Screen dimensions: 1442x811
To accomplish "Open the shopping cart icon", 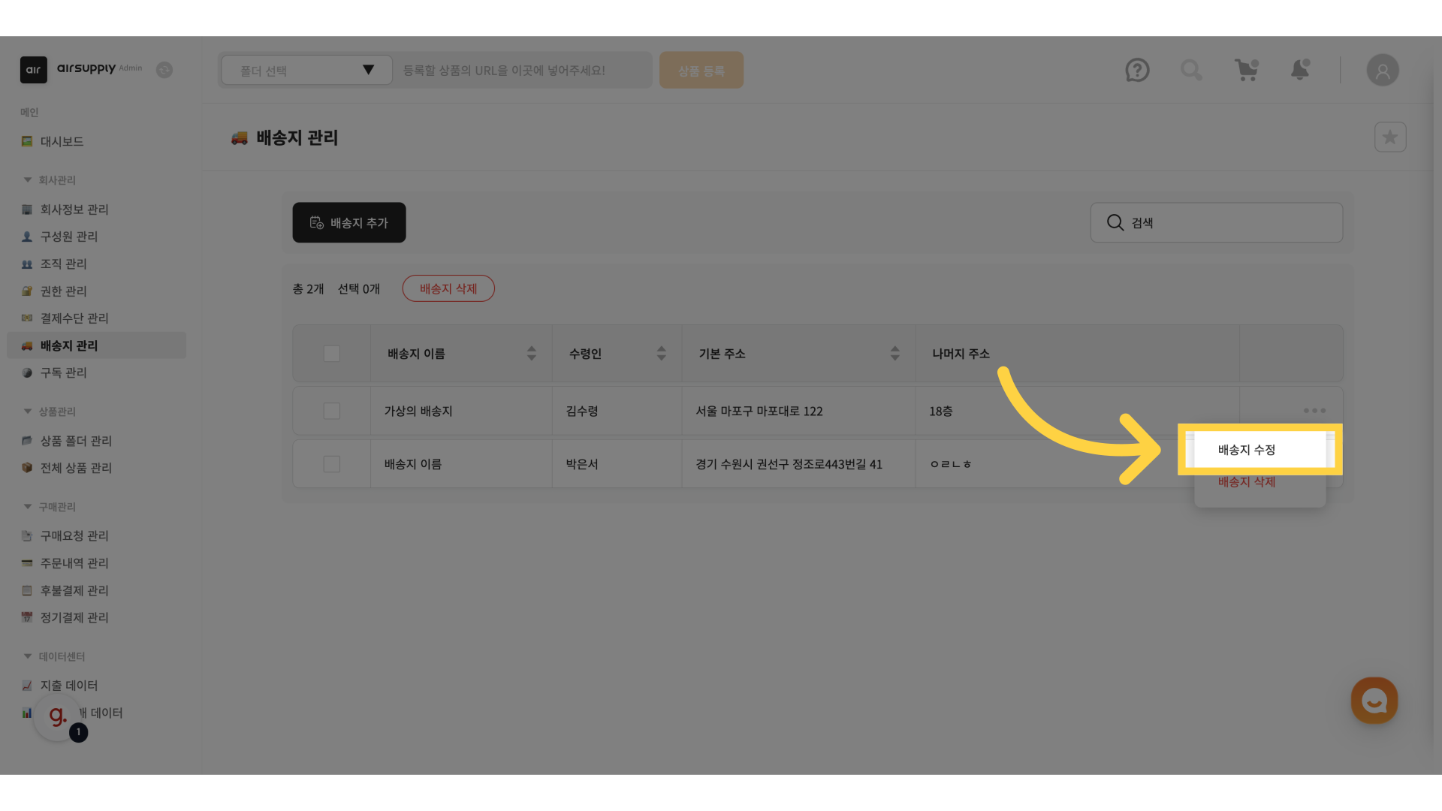I will pos(1247,71).
